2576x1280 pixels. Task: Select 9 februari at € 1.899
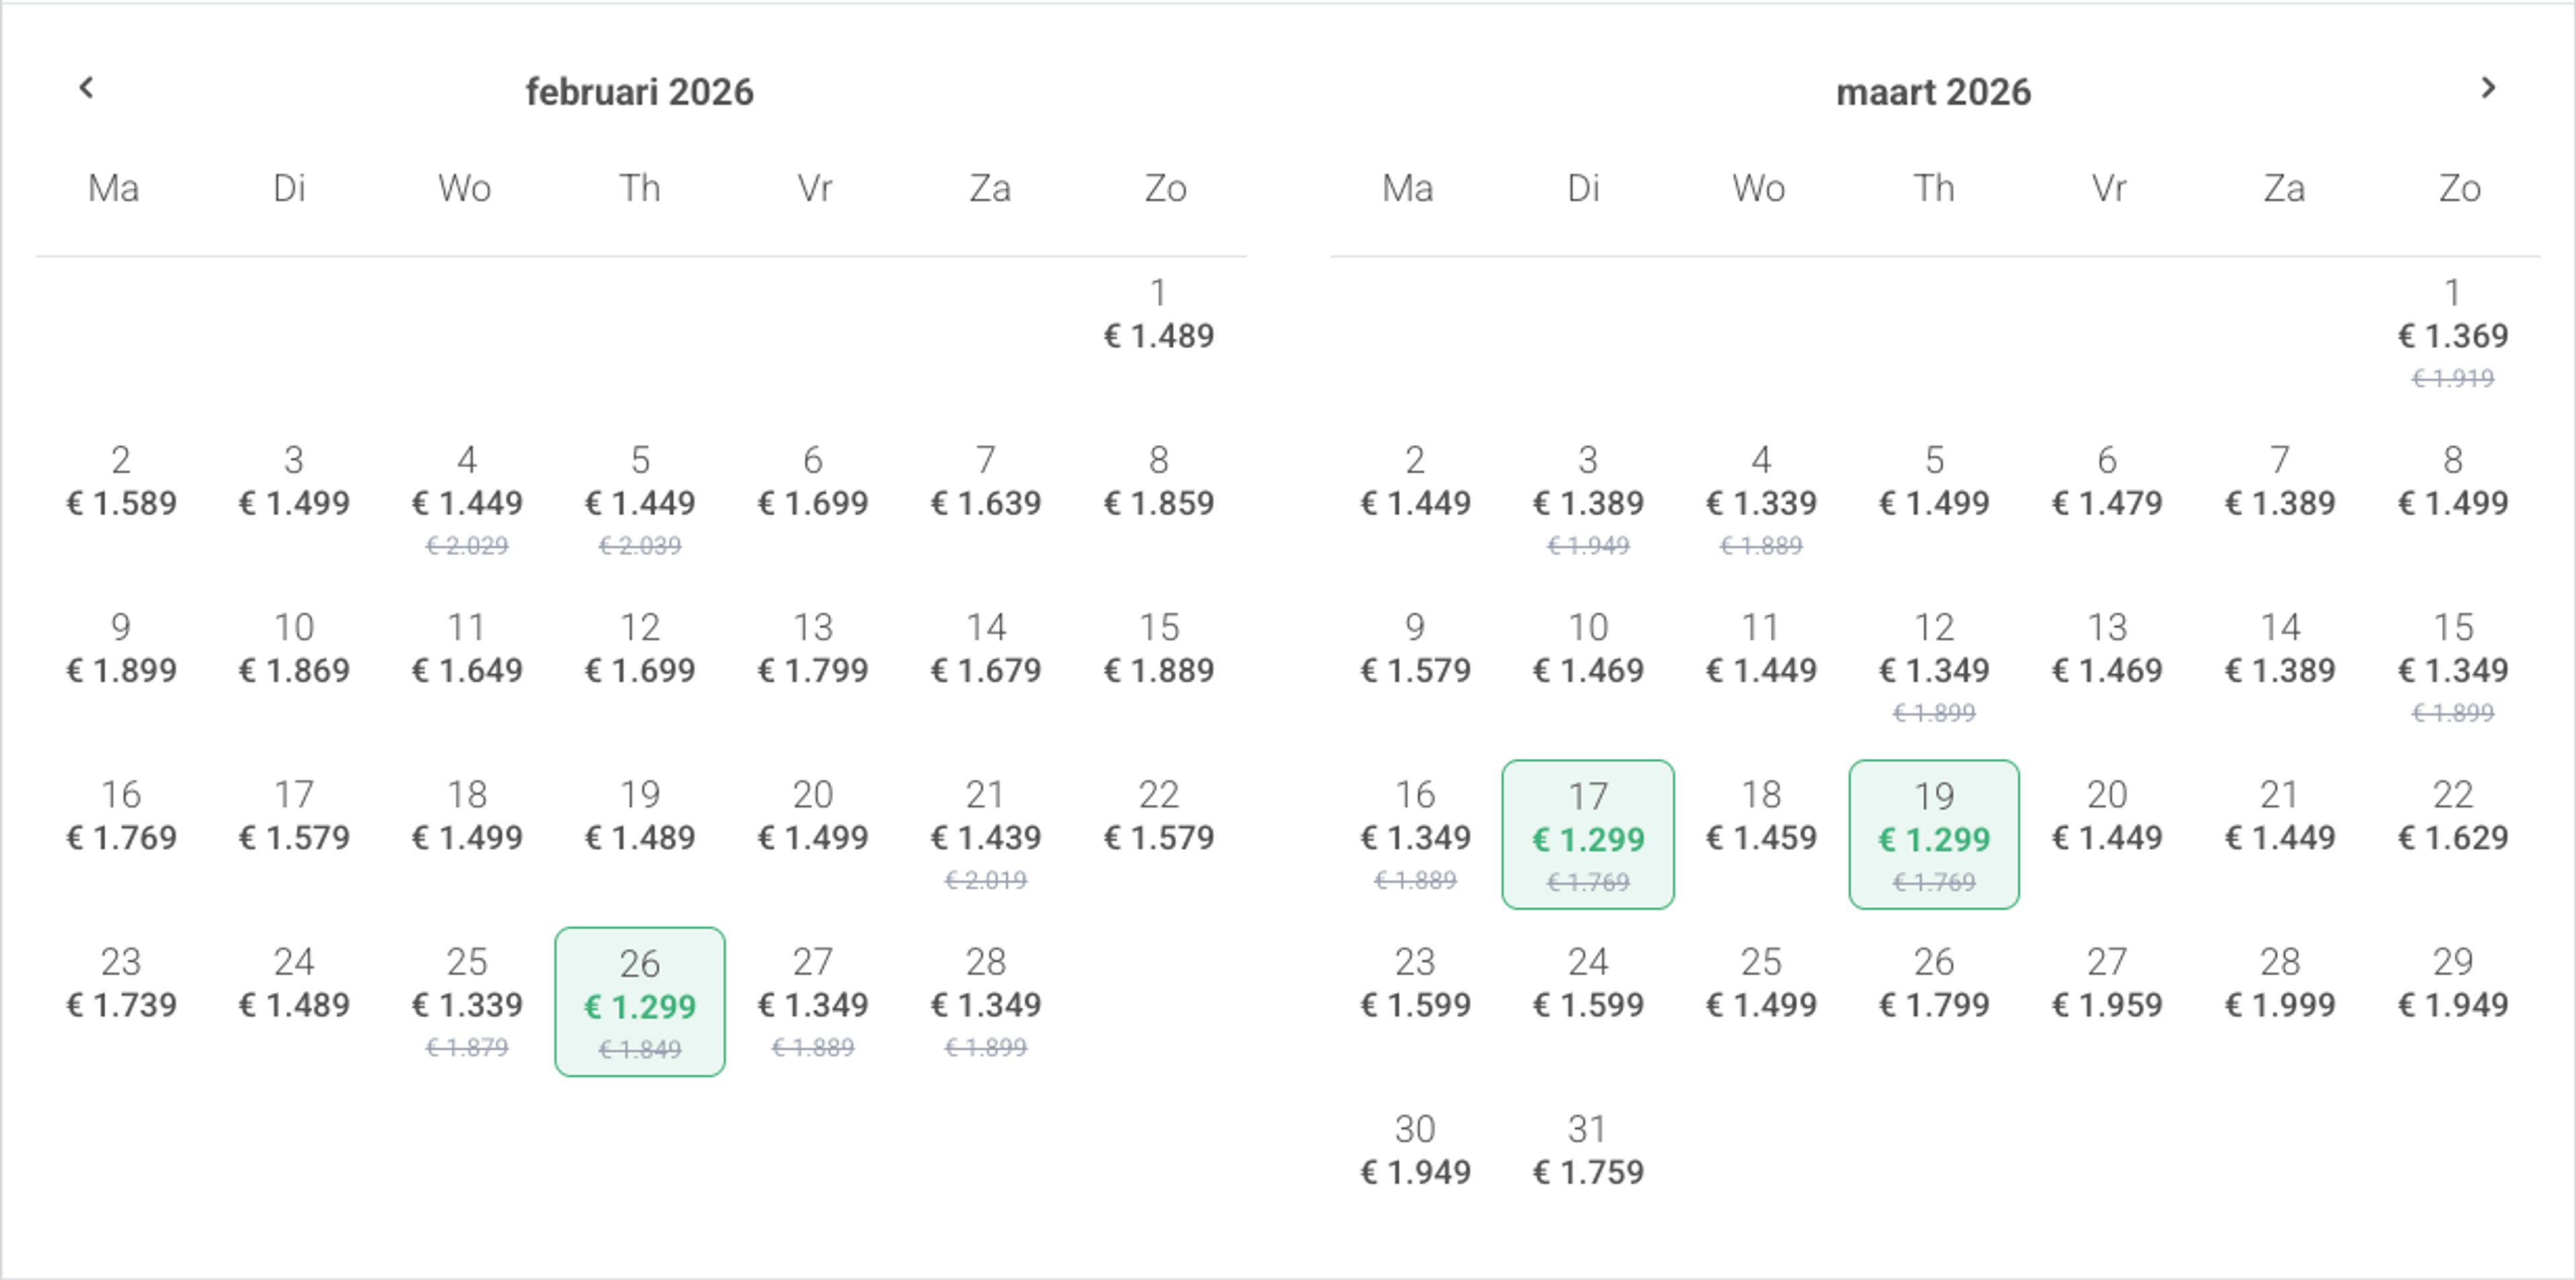click(121, 650)
